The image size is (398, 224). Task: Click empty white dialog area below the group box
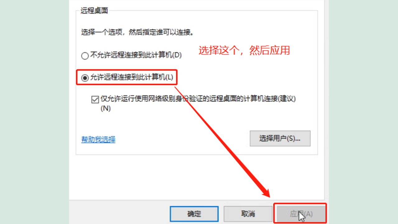pyautogui.click(x=197, y=177)
